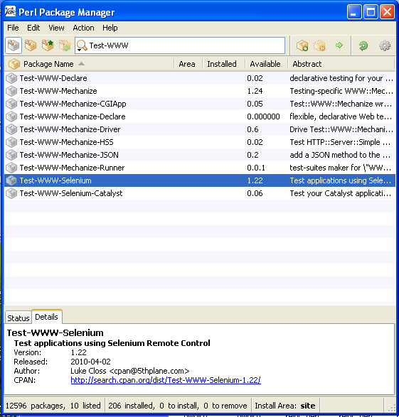The image size is (399, 417).
Task: Sort by Area column header
Action: click(x=188, y=64)
